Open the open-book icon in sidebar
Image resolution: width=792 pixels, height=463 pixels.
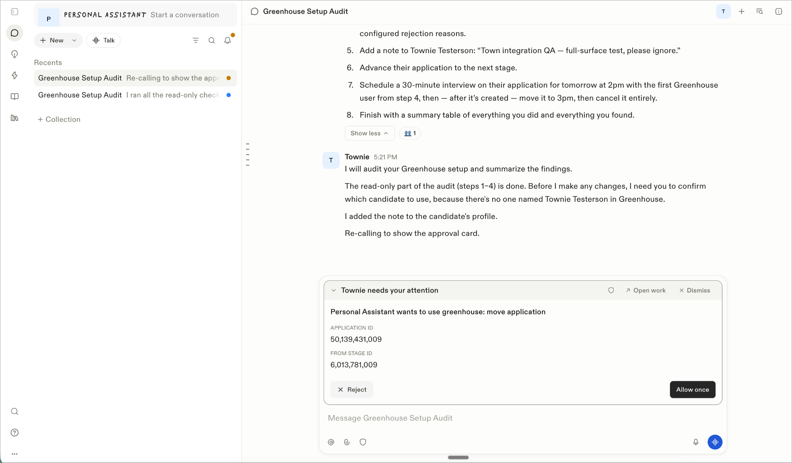pyautogui.click(x=15, y=96)
